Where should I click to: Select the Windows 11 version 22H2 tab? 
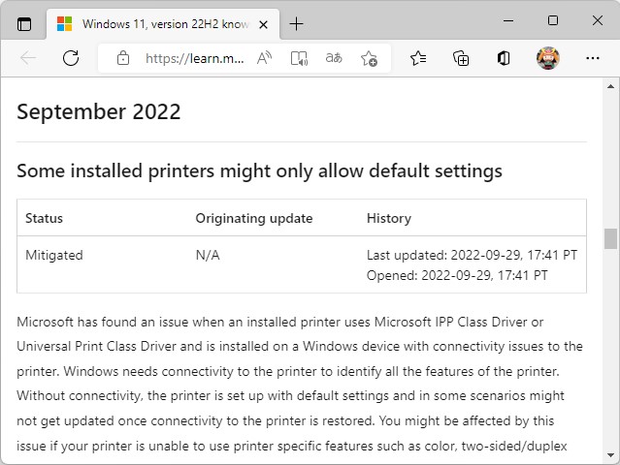click(163, 24)
